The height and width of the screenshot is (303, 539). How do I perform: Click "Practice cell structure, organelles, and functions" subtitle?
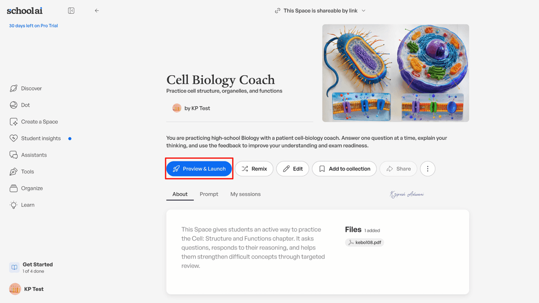224,91
